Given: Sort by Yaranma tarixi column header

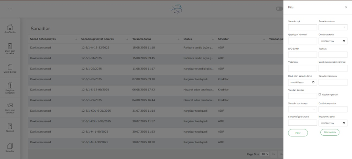Looking at the screenshot, I should [x=142, y=39].
